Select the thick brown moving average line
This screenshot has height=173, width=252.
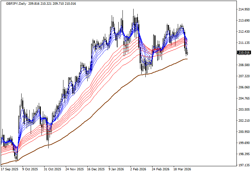[101, 108]
